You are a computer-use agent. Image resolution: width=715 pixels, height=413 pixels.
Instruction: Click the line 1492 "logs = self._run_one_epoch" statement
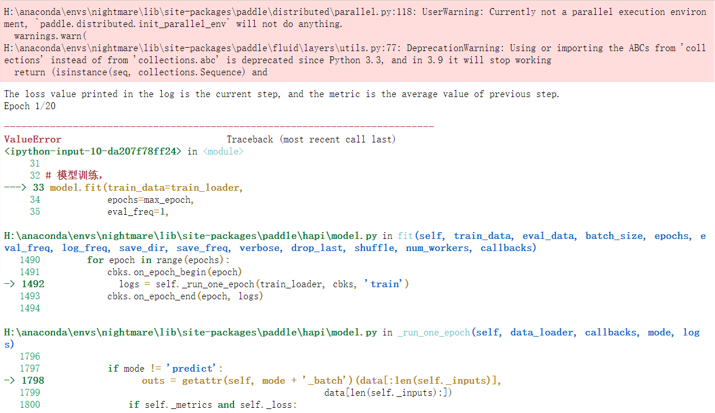(264, 284)
